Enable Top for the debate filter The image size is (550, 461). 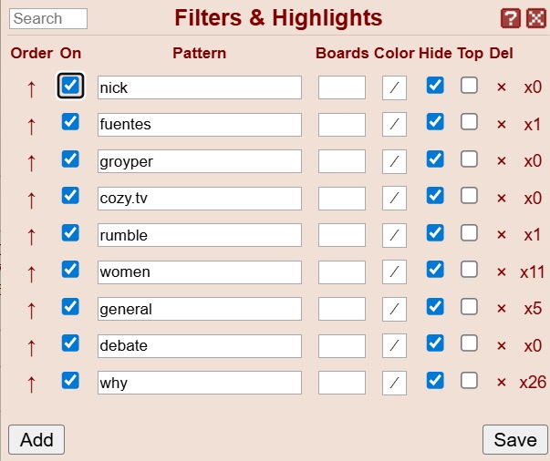pyautogui.click(x=470, y=343)
